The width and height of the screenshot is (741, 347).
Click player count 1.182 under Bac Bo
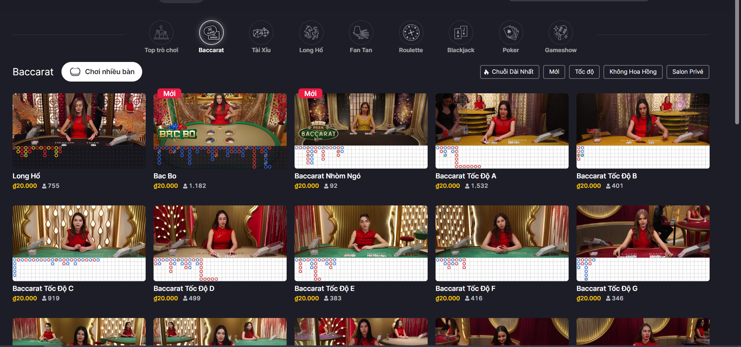point(197,186)
